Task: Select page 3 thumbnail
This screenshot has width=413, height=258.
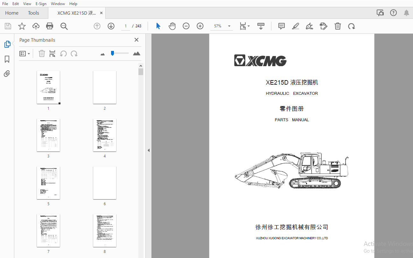Action: (x=48, y=135)
